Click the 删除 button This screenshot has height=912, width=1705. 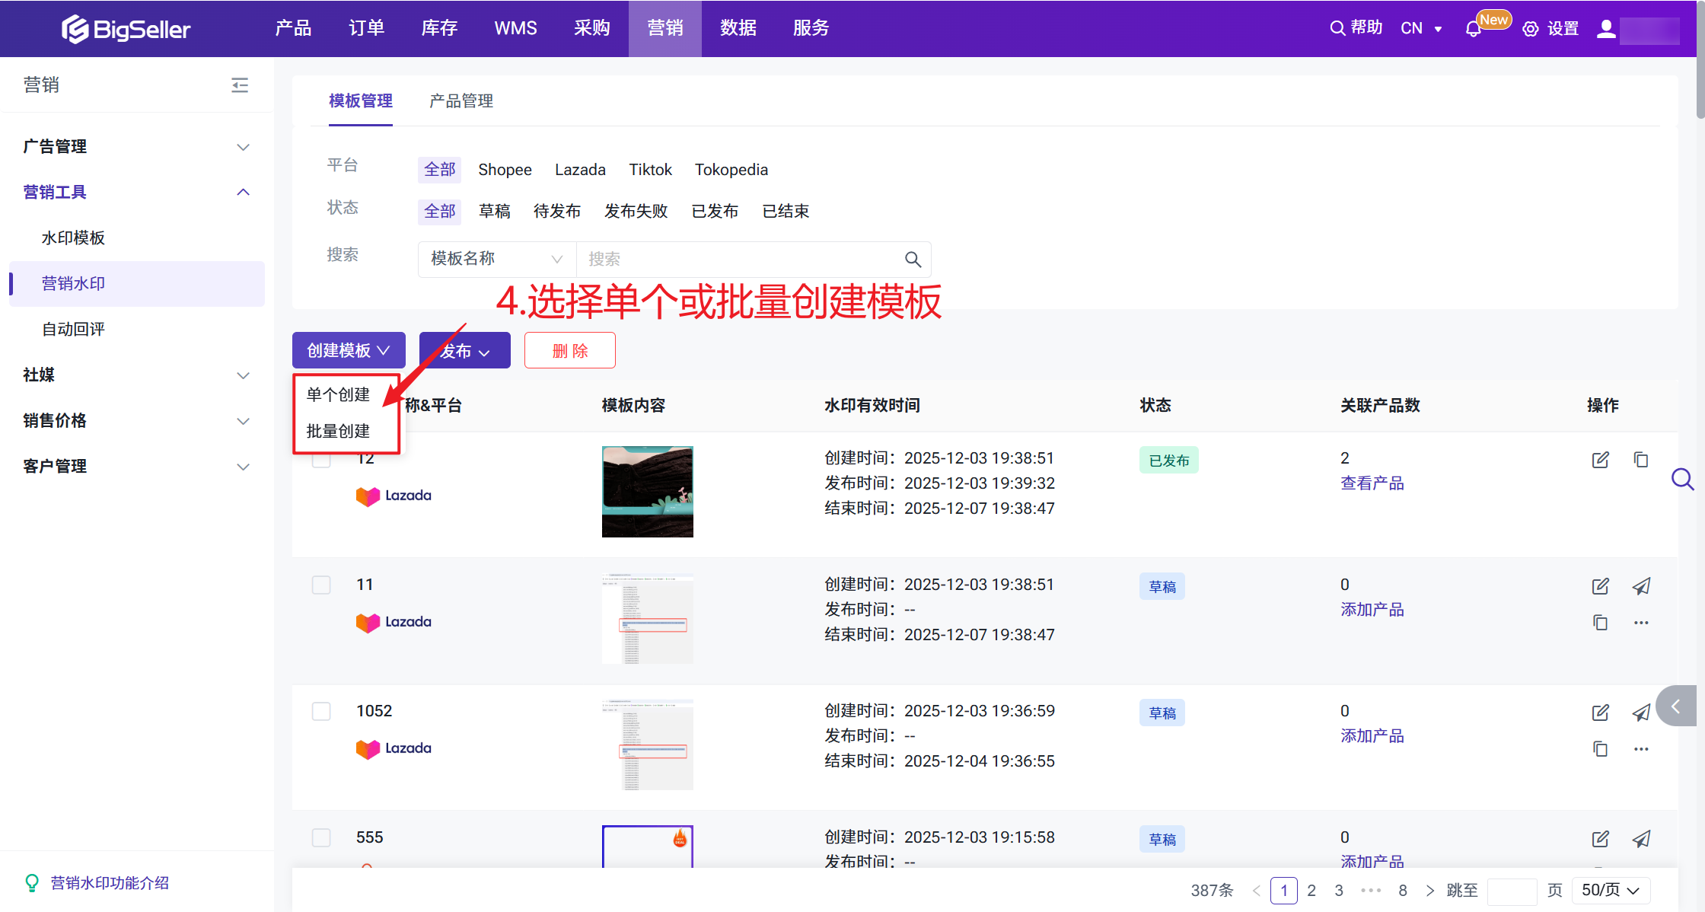pyautogui.click(x=569, y=350)
